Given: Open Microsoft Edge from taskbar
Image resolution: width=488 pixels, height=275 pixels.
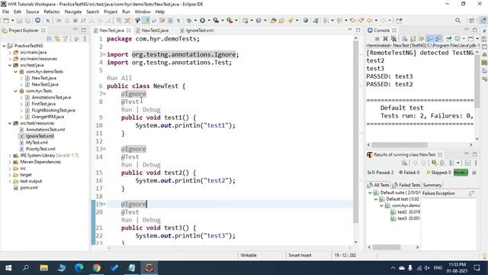Looking at the screenshot, I should coord(79,268).
